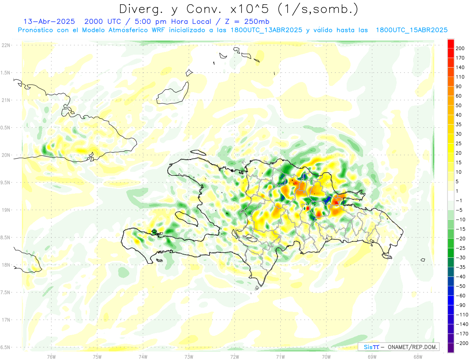Click the '74W' longitude label

[143, 357]
